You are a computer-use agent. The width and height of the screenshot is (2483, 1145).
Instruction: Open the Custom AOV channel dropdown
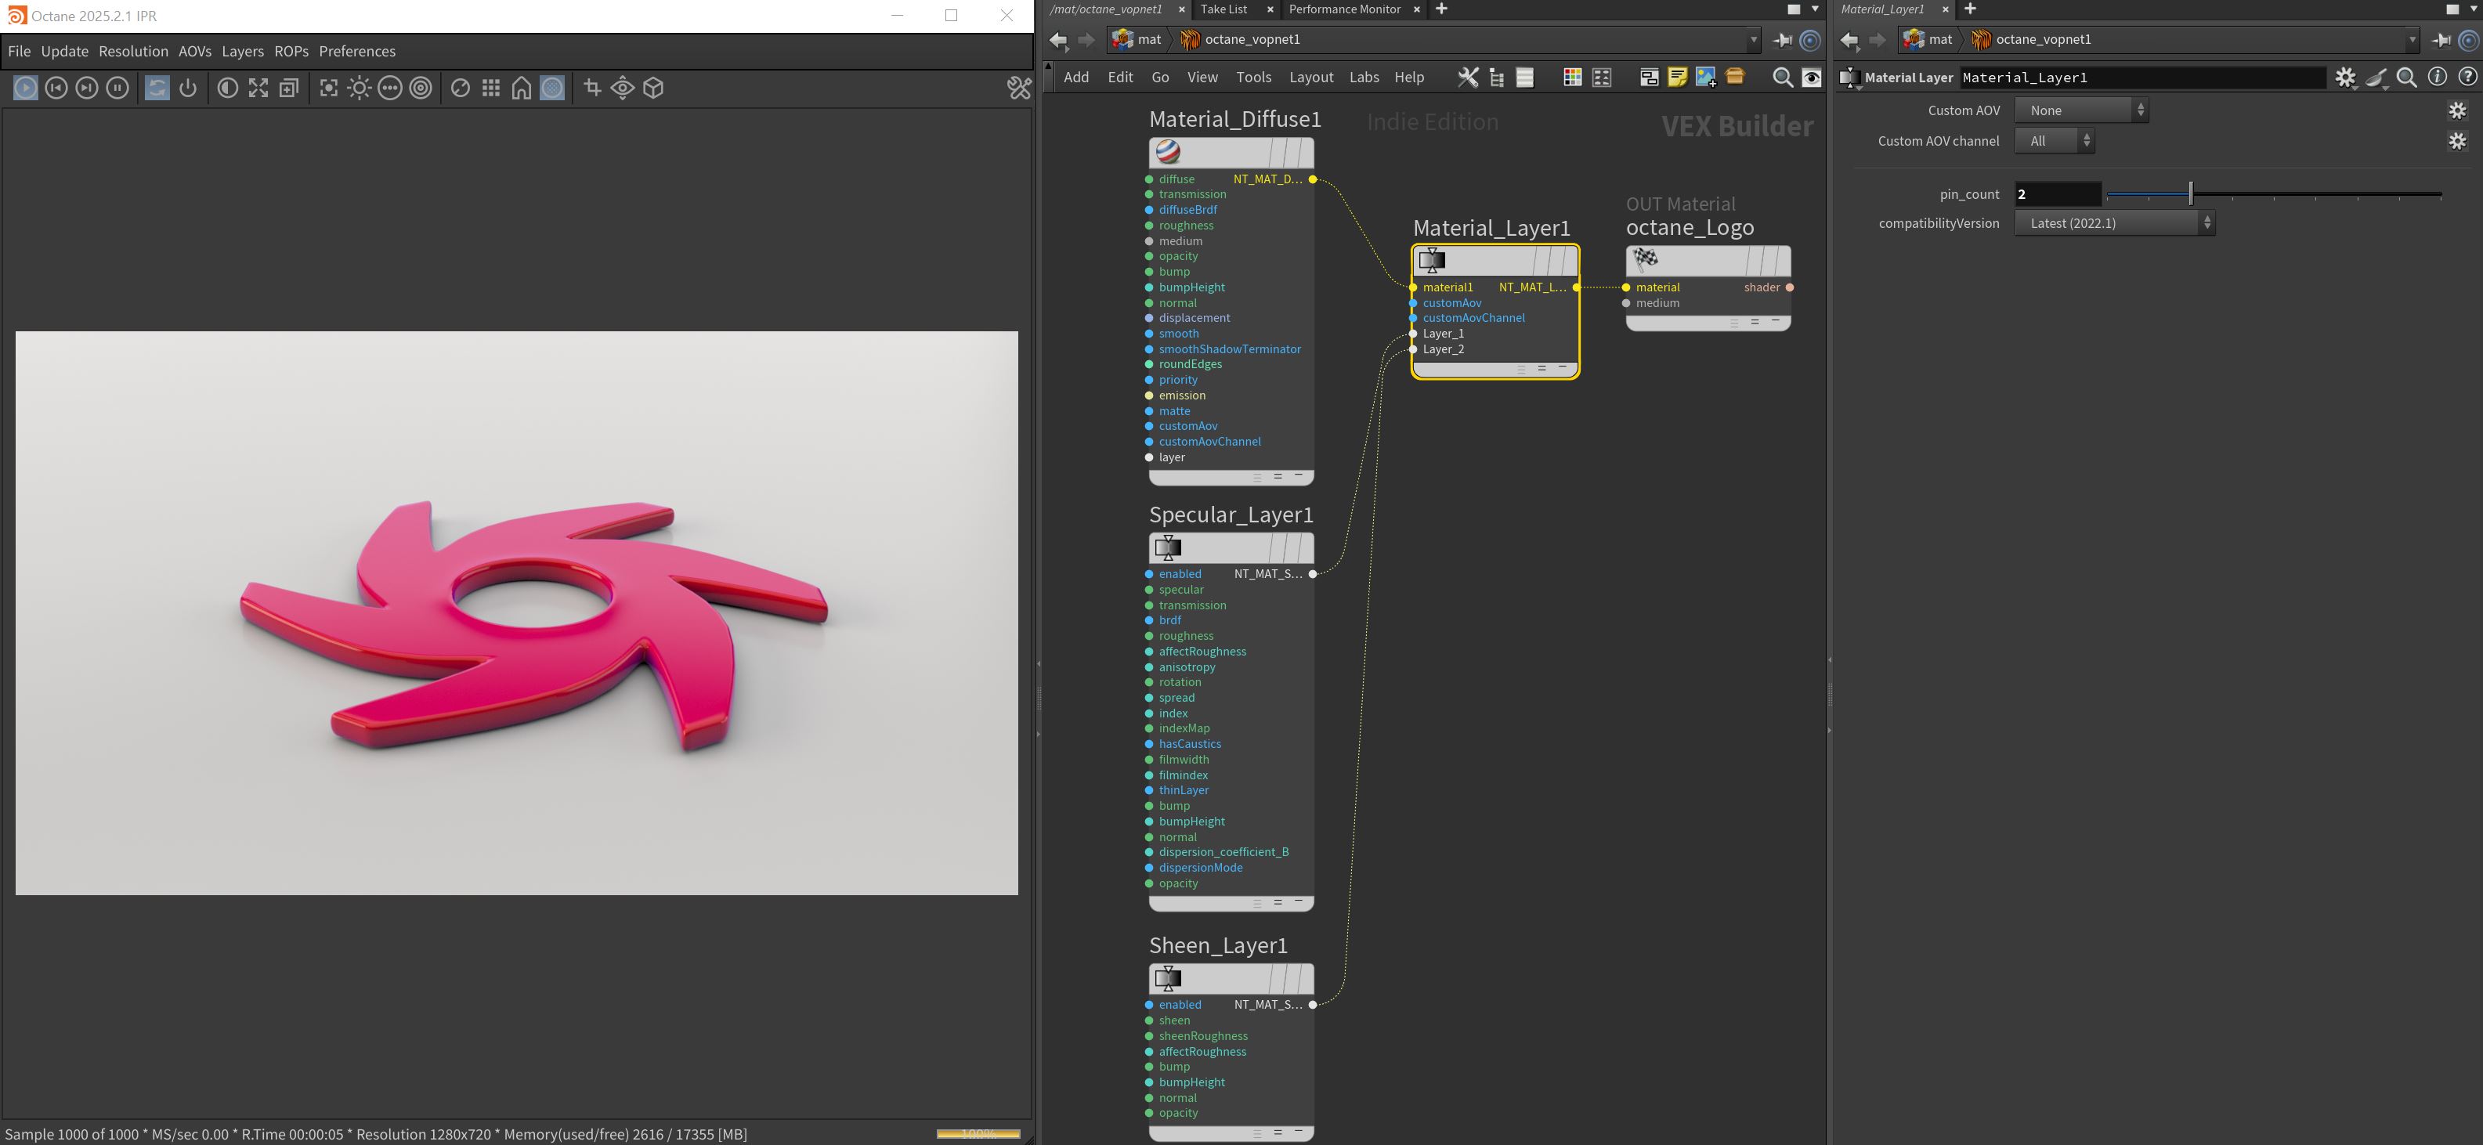[2054, 141]
